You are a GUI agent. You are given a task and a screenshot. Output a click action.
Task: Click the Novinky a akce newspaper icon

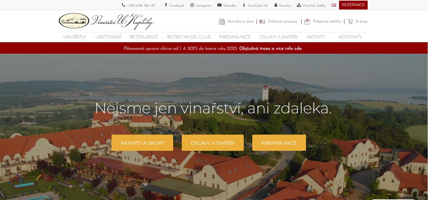click(222, 22)
